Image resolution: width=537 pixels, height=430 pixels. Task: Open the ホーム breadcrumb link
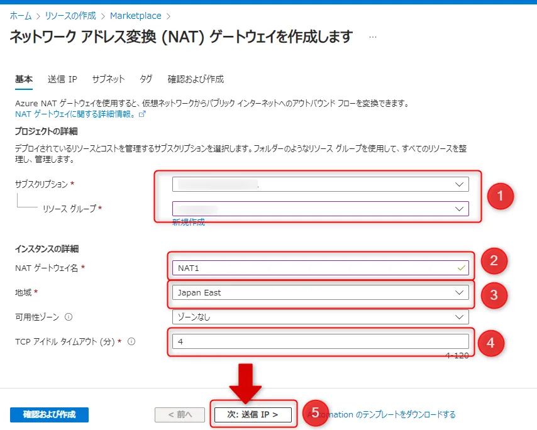click(x=19, y=15)
